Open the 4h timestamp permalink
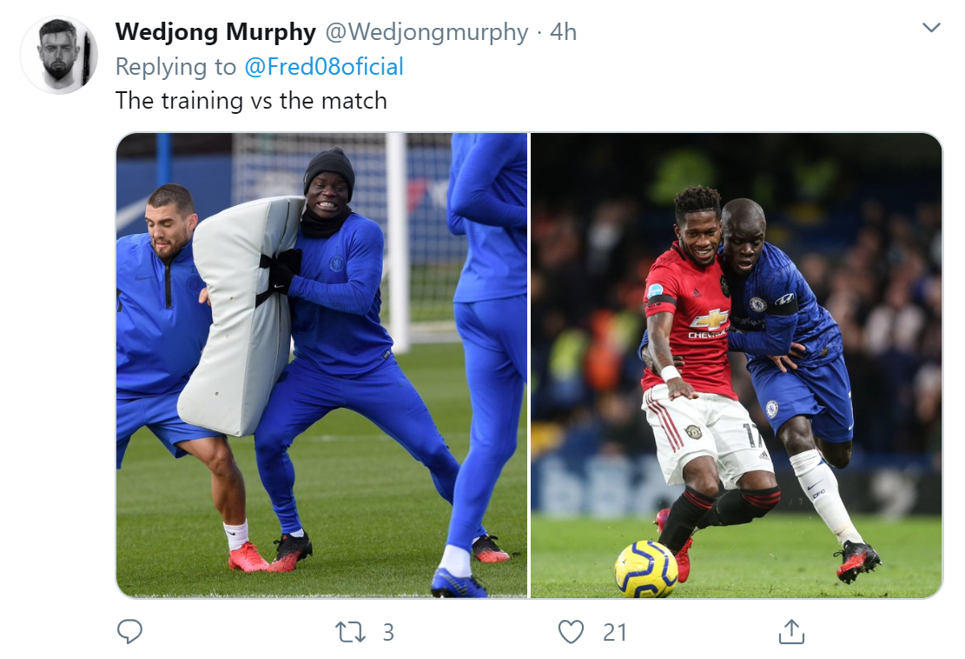The width and height of the screenshot is (965, 659). tap(563, 32)
